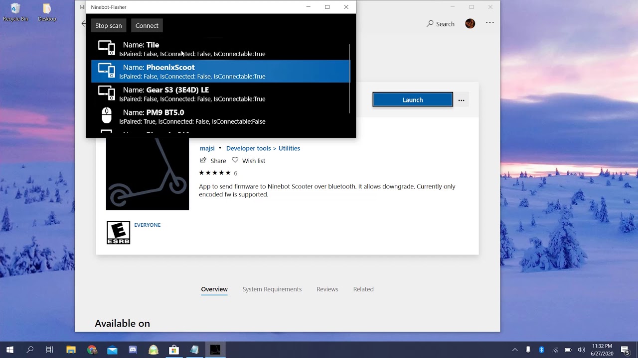
Task: Open the more options menu beside Launch
Action: [462, 100]
